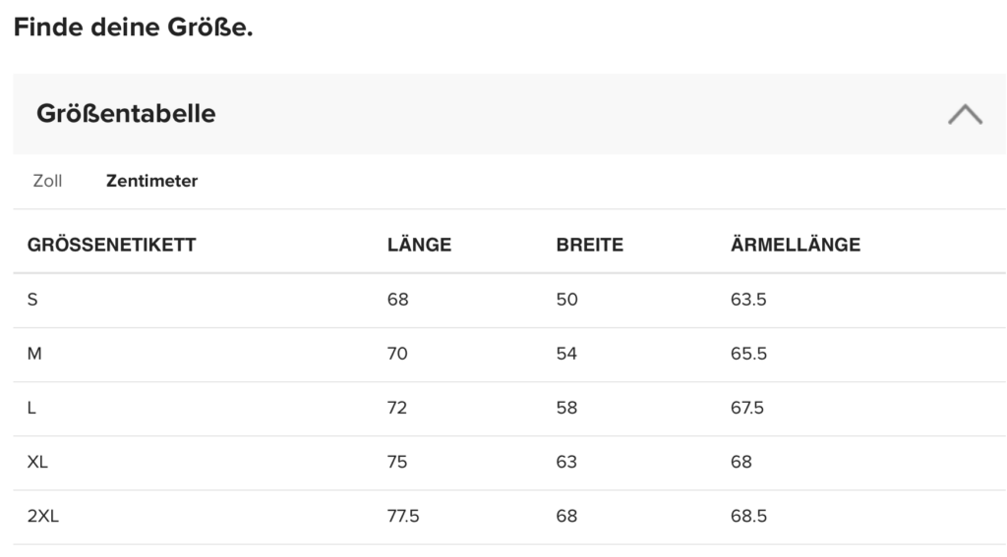Screen dimensions: 1007x557
Task: Select the size M row label
Action: coord(34,354)
